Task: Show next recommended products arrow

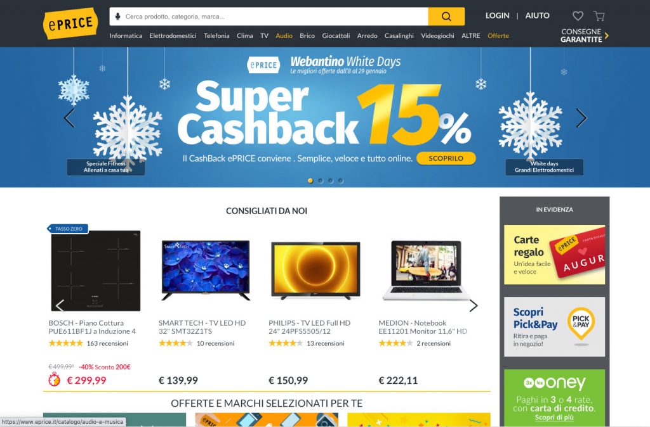Action: (474, 306)
